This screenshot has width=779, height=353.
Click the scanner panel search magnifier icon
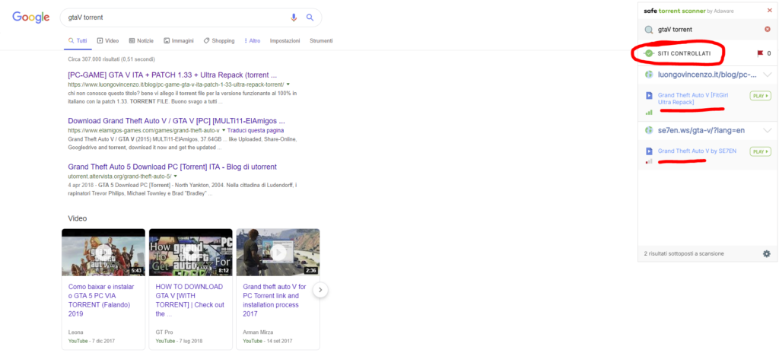pos(649,30)
